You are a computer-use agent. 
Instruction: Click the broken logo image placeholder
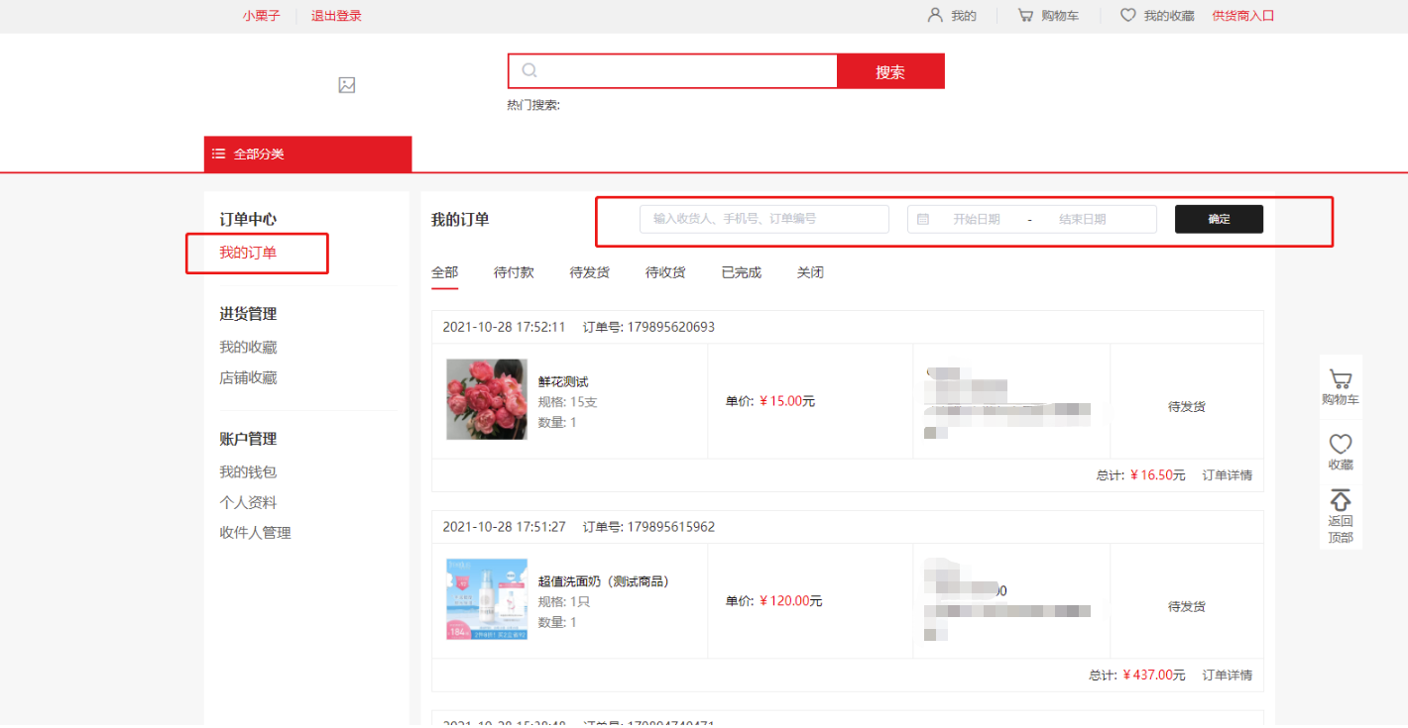(346, 85)
